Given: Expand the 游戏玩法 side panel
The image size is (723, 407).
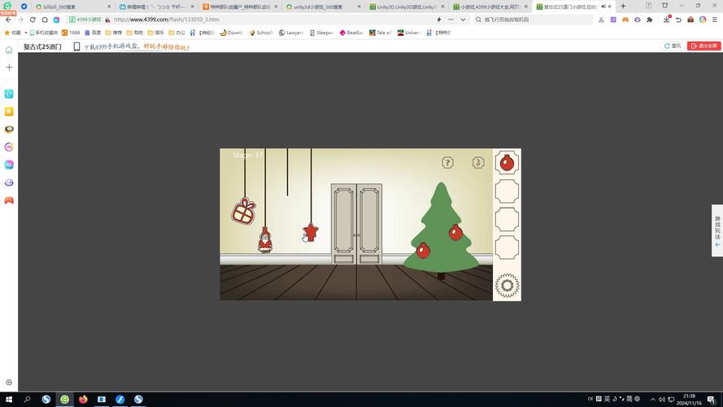Looking at the screenshot, I should [717, 230].
